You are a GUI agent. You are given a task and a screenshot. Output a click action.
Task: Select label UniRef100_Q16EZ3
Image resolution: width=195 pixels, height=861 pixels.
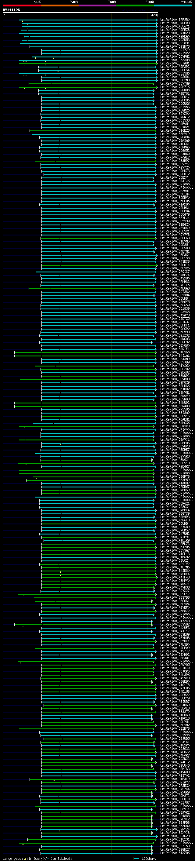[x=175, y=131]
